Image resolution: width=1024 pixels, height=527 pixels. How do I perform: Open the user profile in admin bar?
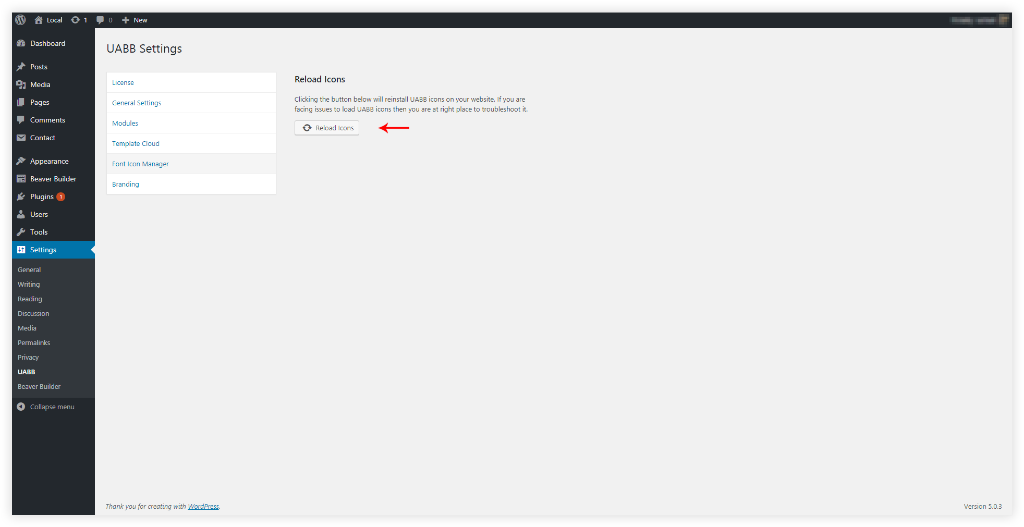[x=979, y=20]
